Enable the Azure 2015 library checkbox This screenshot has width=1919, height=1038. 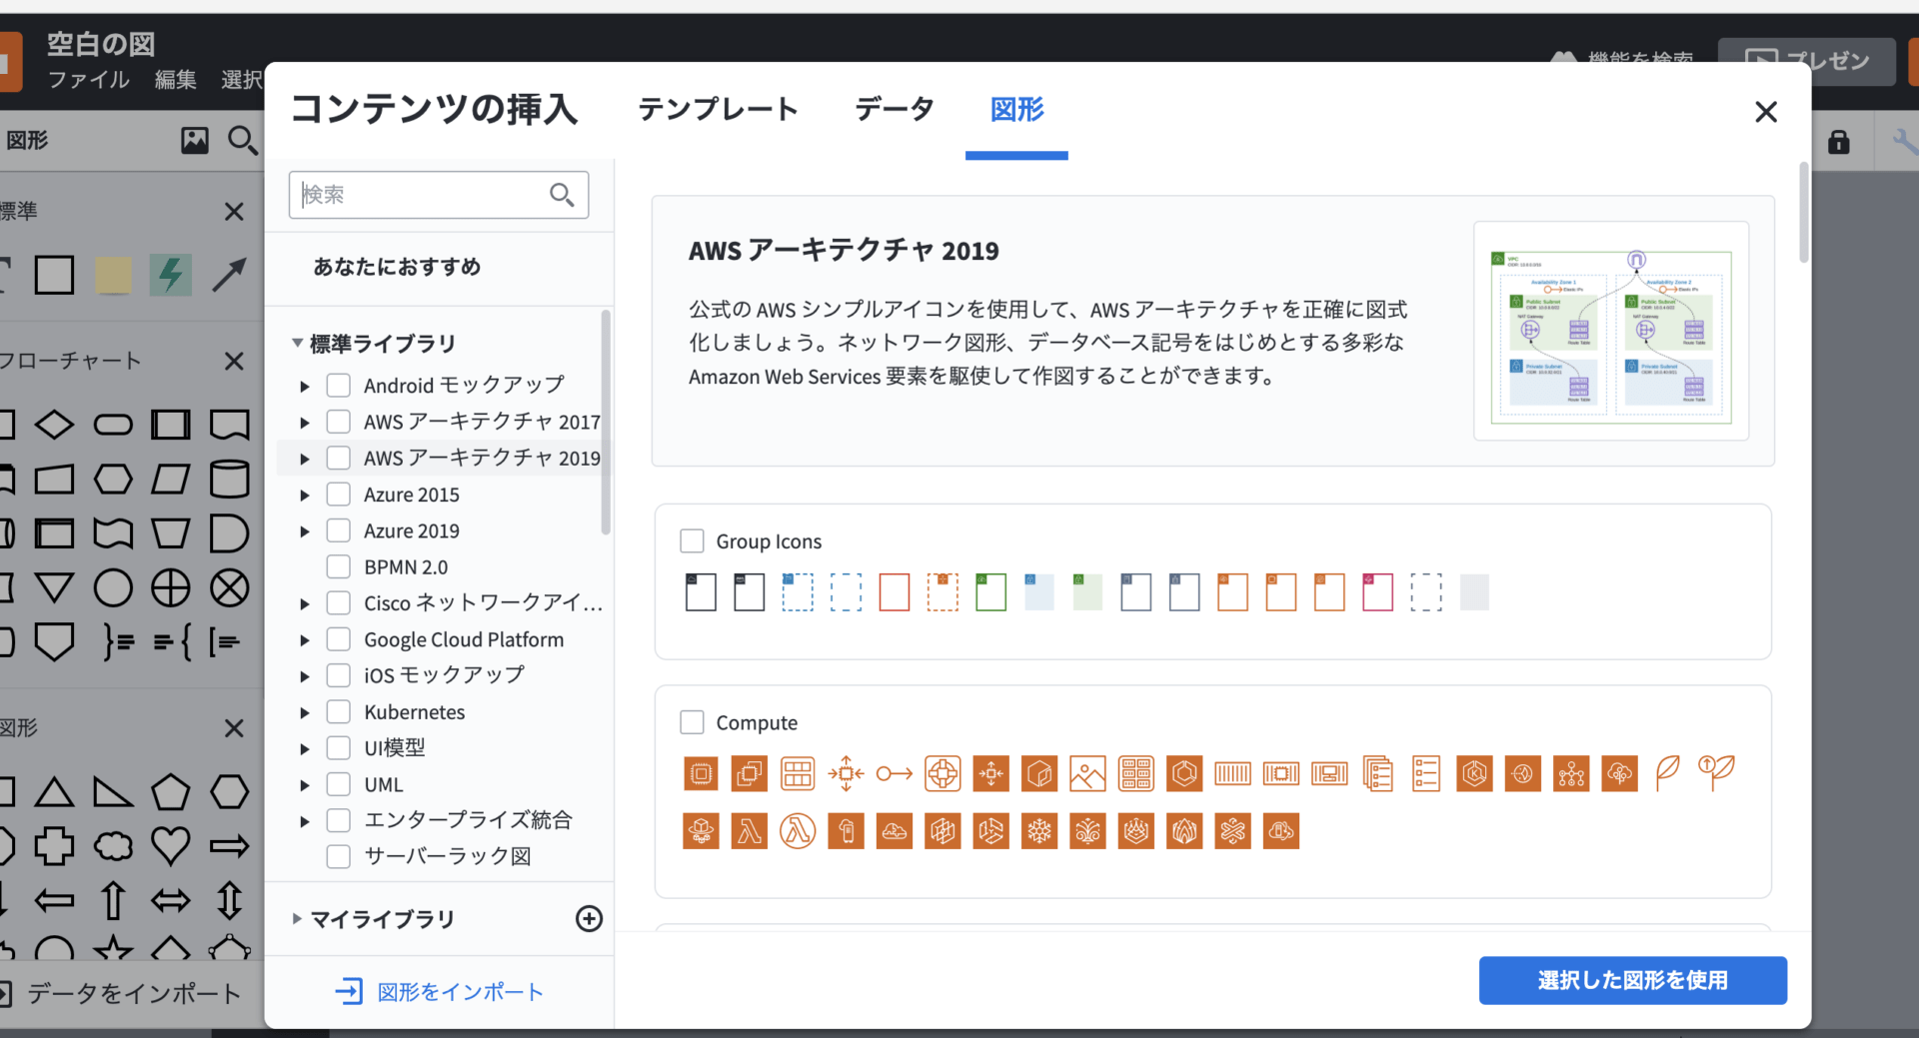pyautogui.click(x=339, y=495)
